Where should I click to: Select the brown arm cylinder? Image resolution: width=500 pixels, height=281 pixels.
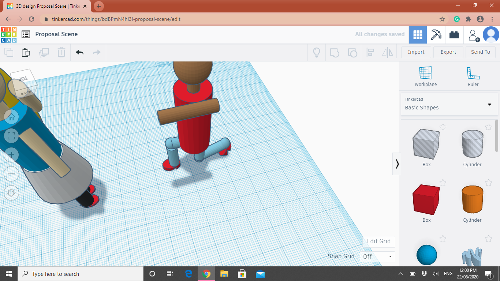pyautogui.click(x=189, y=112)
